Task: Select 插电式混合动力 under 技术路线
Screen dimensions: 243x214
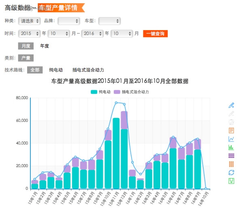Action: coord(88,70)
